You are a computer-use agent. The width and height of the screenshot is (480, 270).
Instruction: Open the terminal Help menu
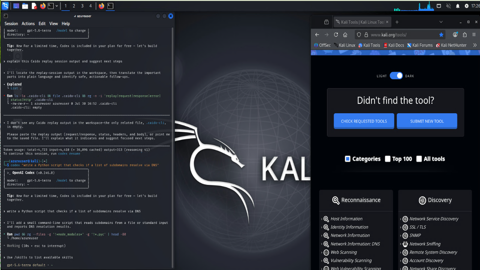(66, 24)
